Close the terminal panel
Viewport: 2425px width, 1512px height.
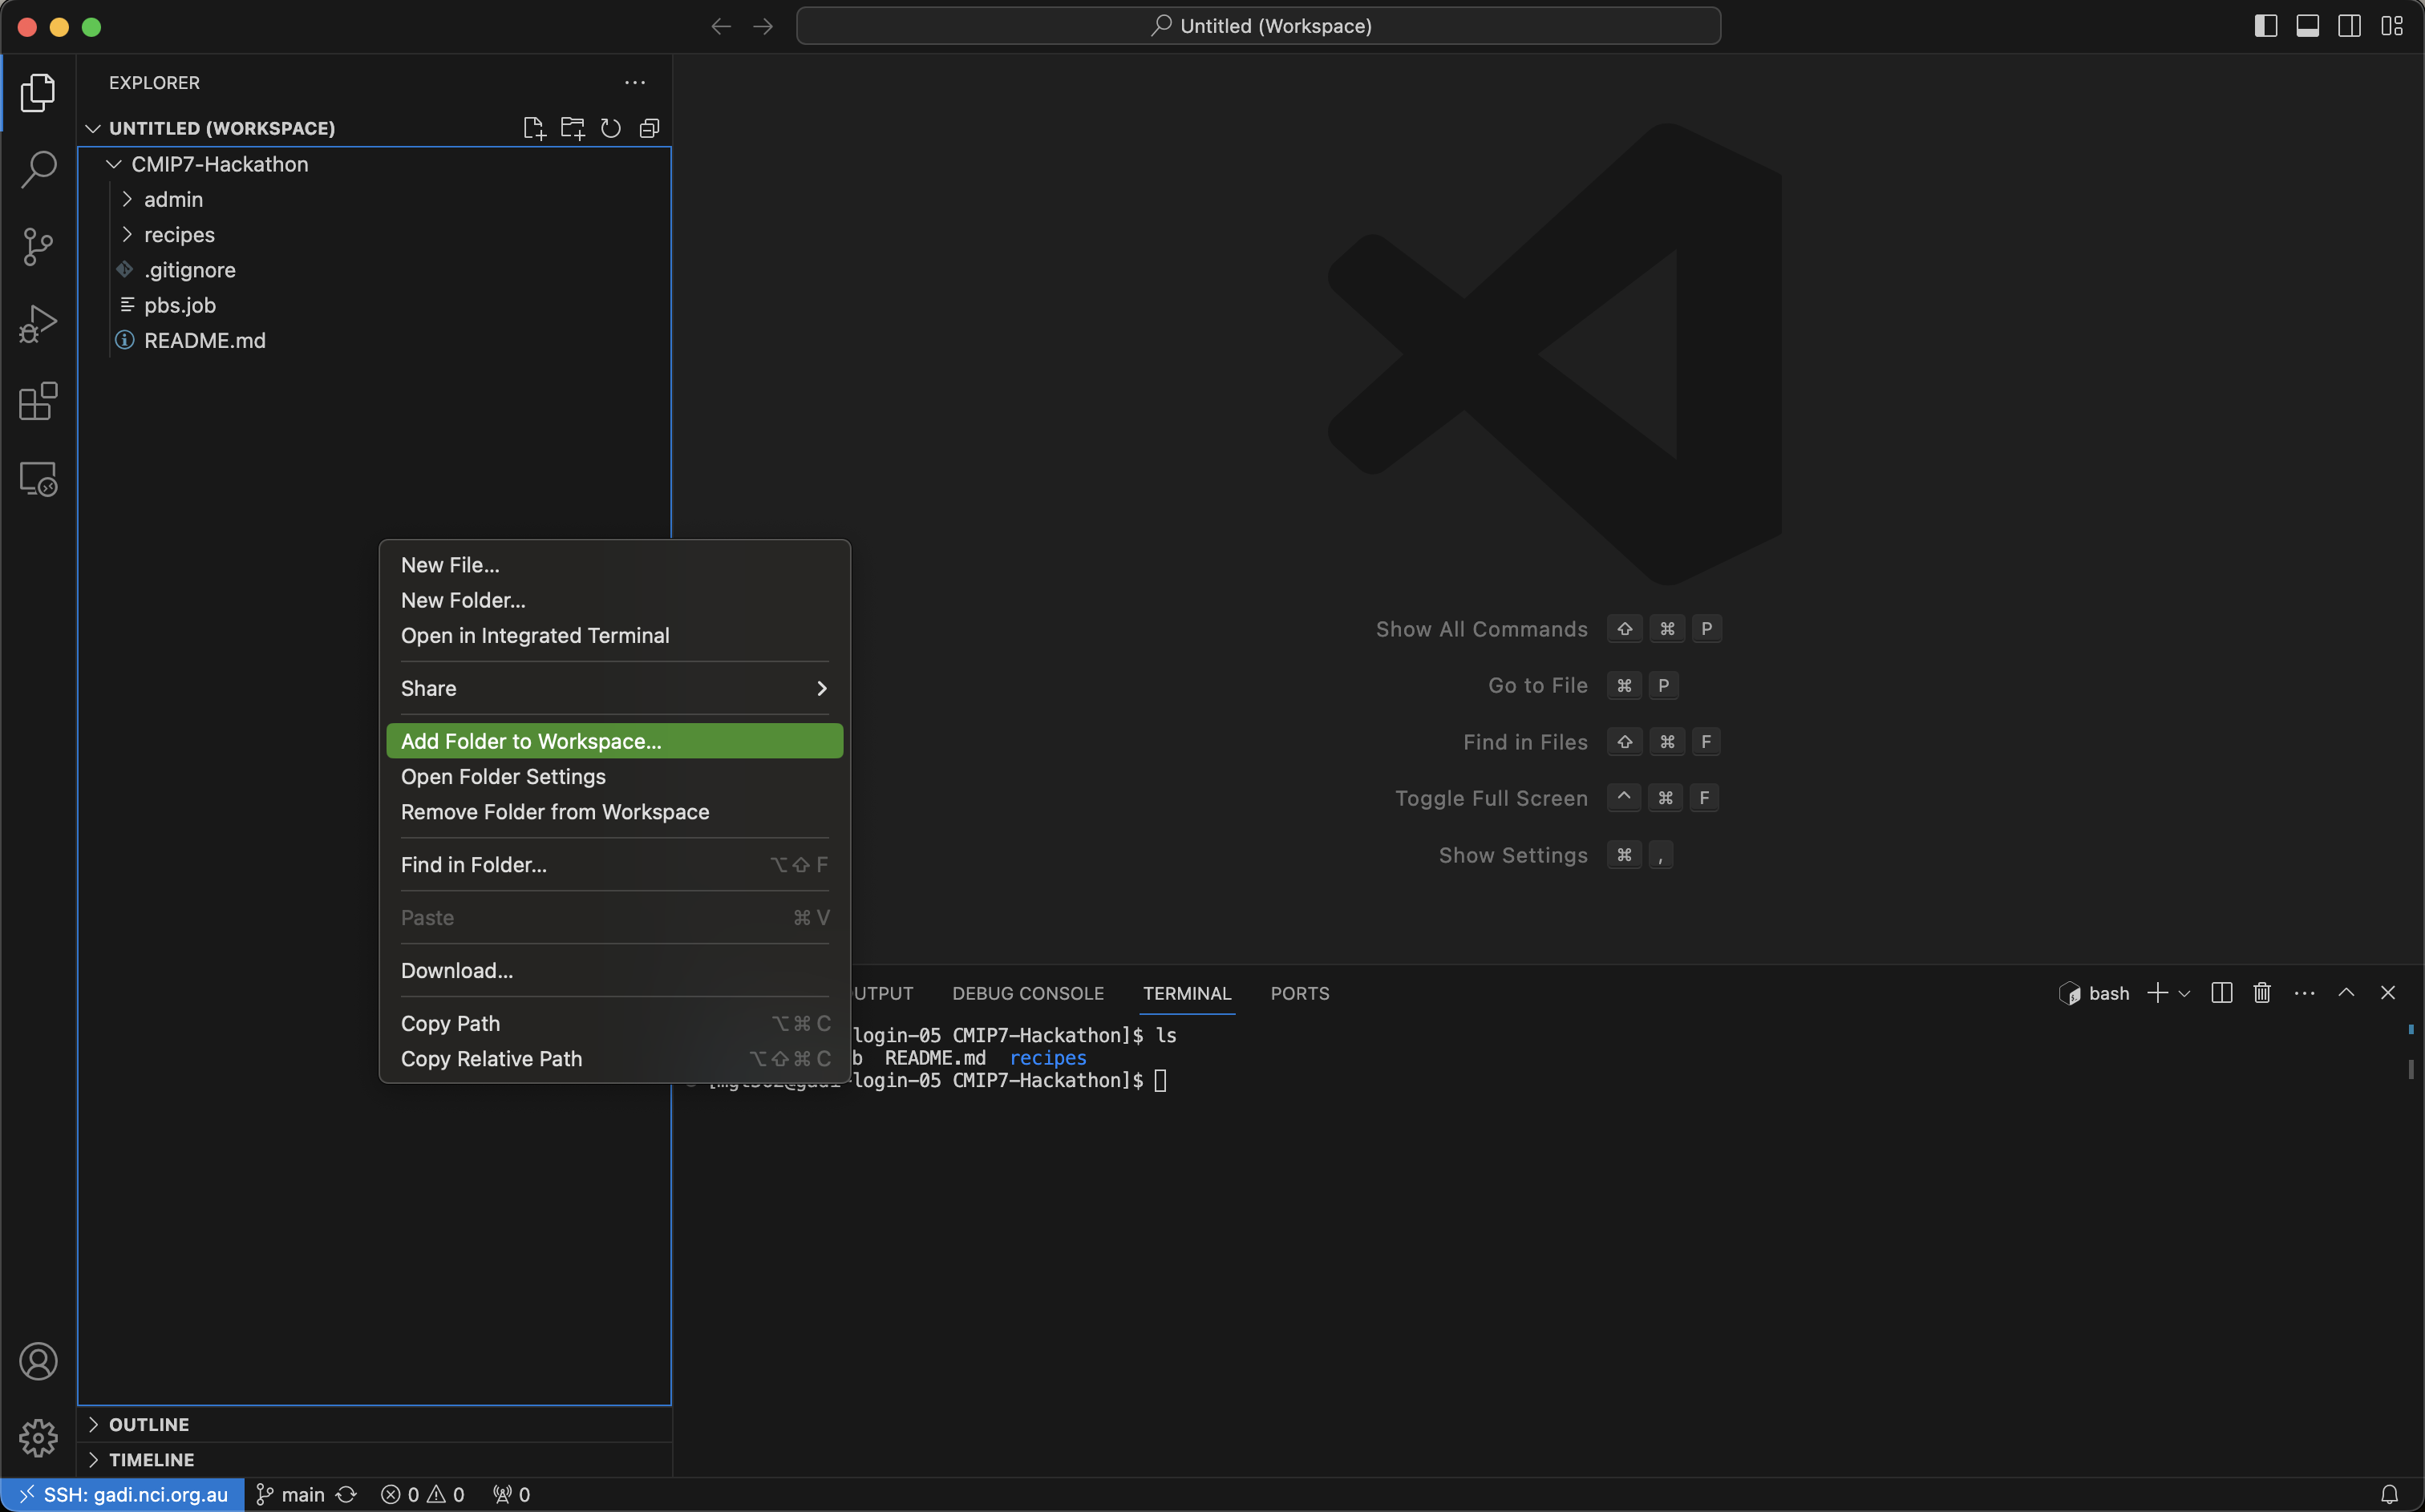pos(2388,992)
